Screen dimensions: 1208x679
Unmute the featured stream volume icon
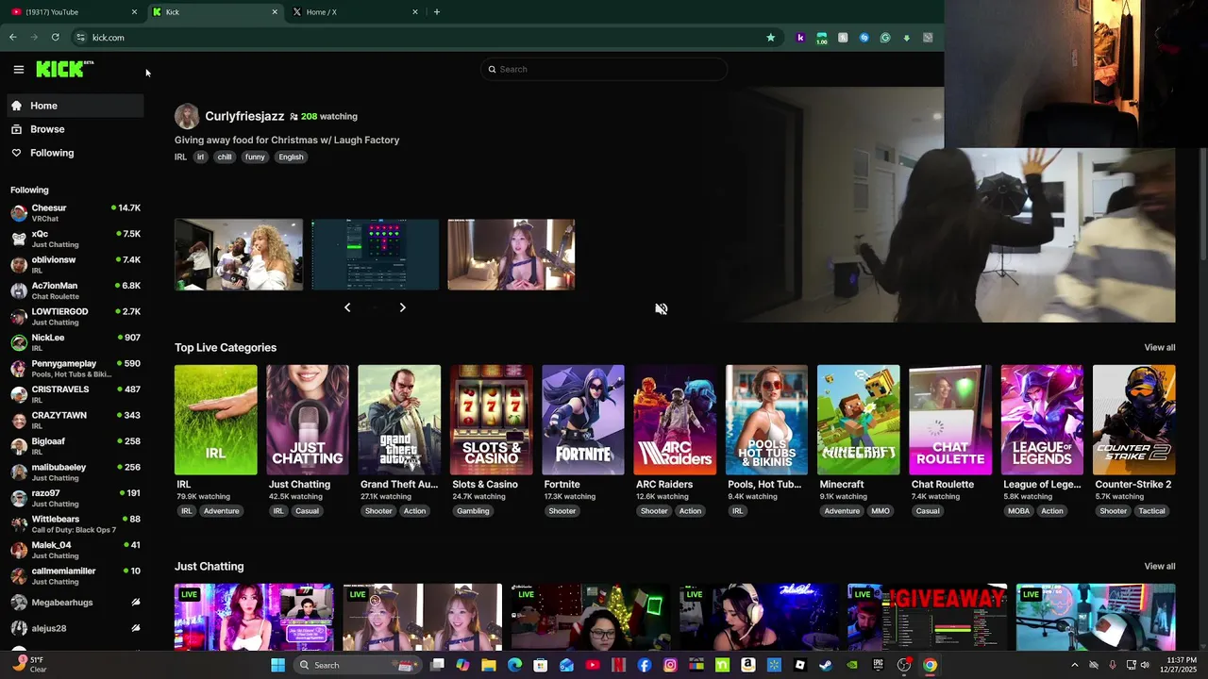[x=662, y=309]
